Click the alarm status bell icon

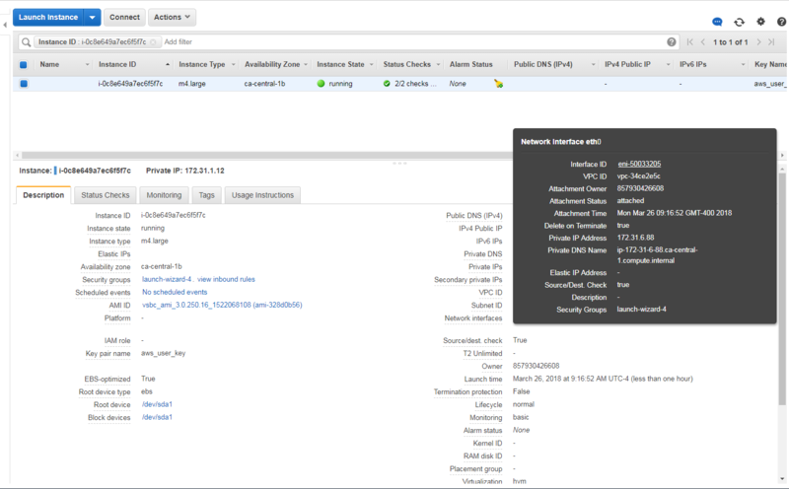498,84
